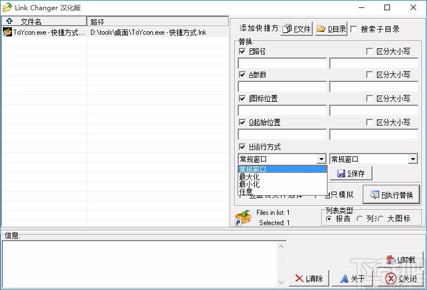Select the 大图标 list type radio button
Image resolution: width=427 pixels, height=290 pixels.
(380, 219)
